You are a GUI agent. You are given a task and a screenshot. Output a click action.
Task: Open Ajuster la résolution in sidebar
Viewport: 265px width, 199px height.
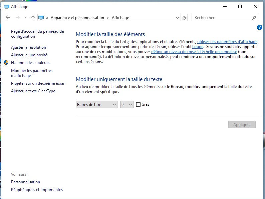tap(28, 47)
